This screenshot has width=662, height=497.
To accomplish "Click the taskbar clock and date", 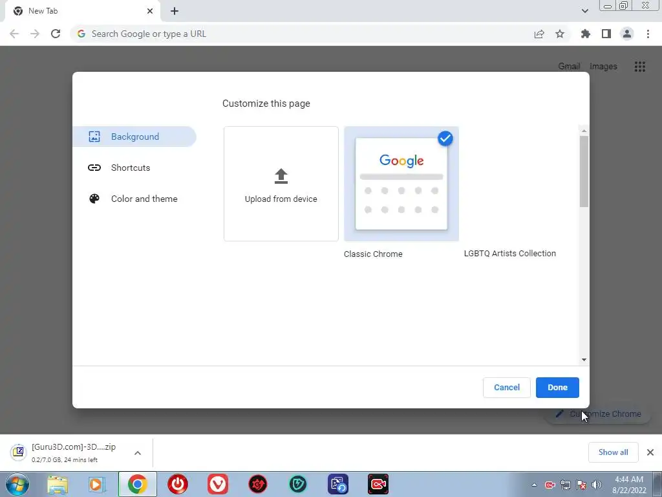I will pos(629,485).
